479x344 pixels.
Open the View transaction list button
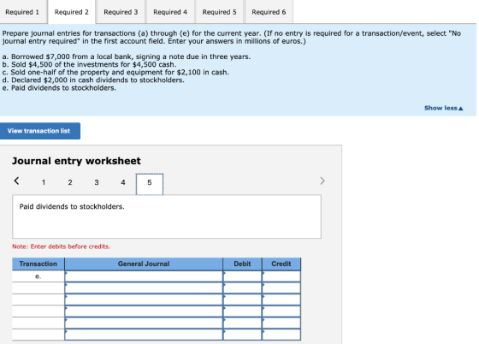39,131
